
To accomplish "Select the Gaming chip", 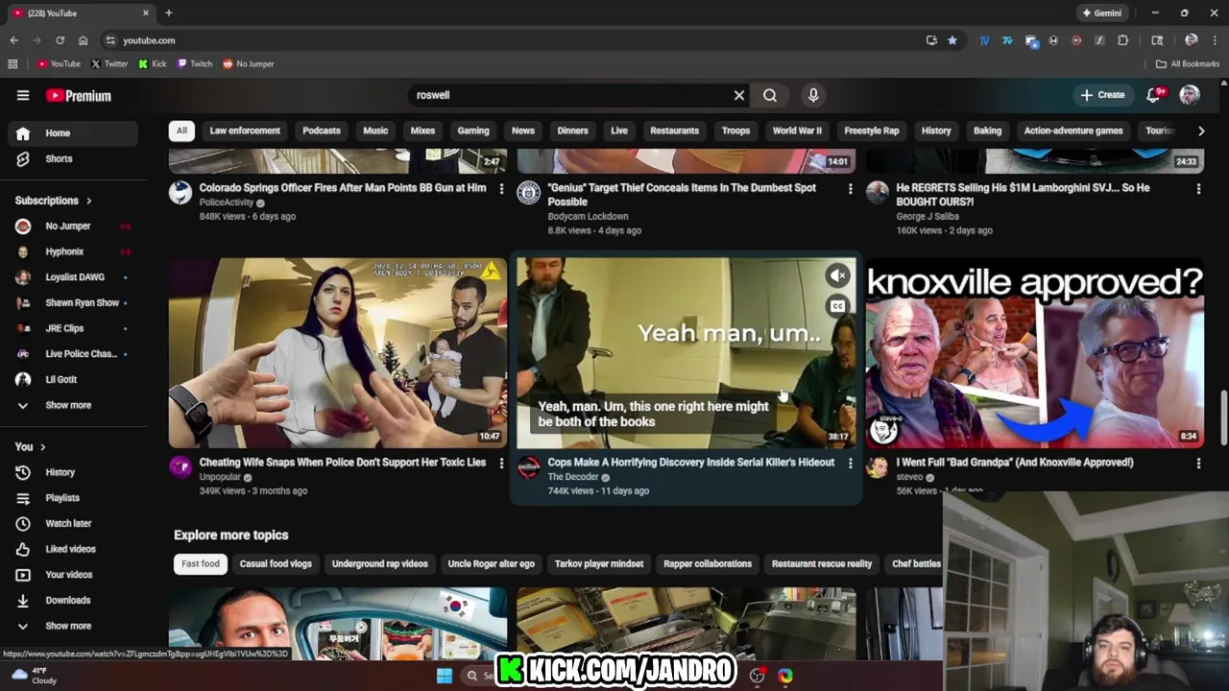I will 473,131.
